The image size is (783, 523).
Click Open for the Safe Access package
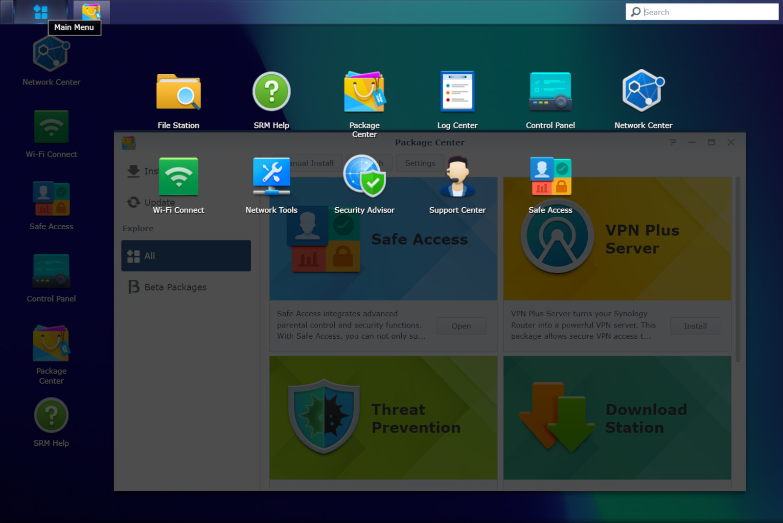(461, 326)
